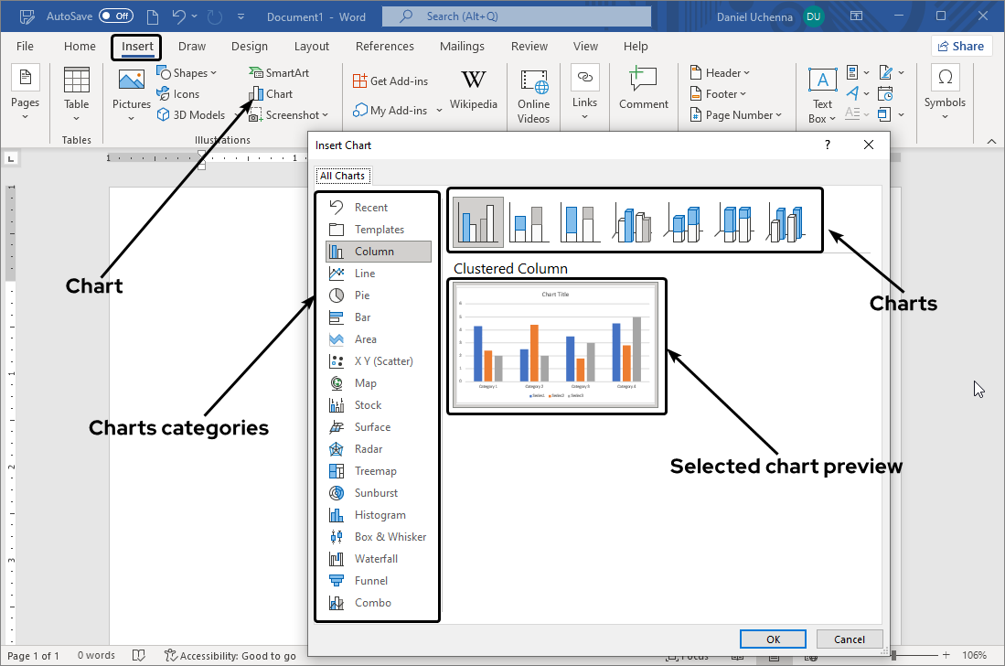Switch to the Design ribbon tab

250,46
